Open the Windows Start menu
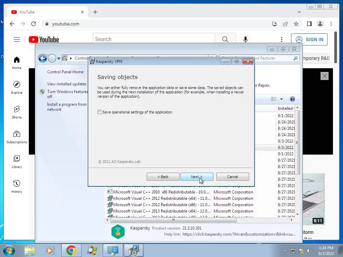This screenshot has height=257, width=343. click(9, 250)
